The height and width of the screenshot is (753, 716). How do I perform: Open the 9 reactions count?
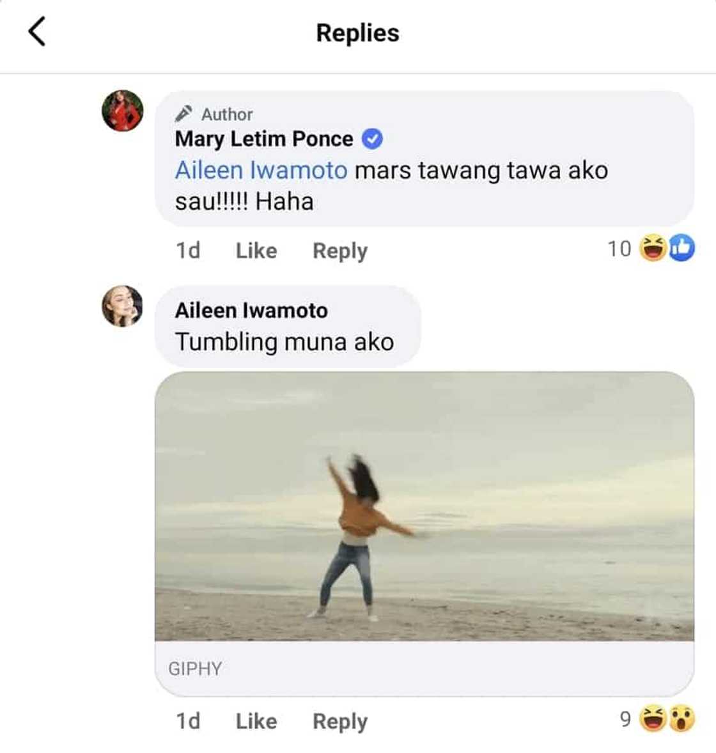(625, 720)
